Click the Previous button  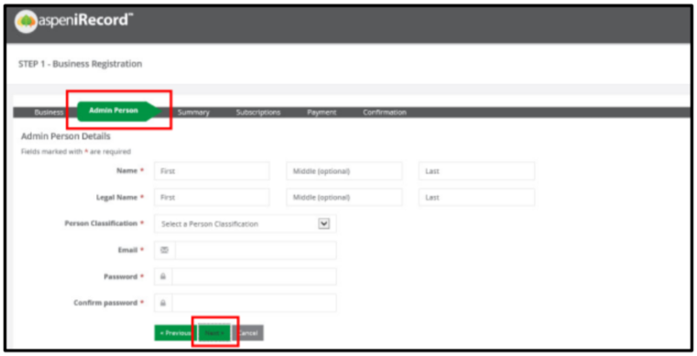pyautogui.click(x=176, y=333)
